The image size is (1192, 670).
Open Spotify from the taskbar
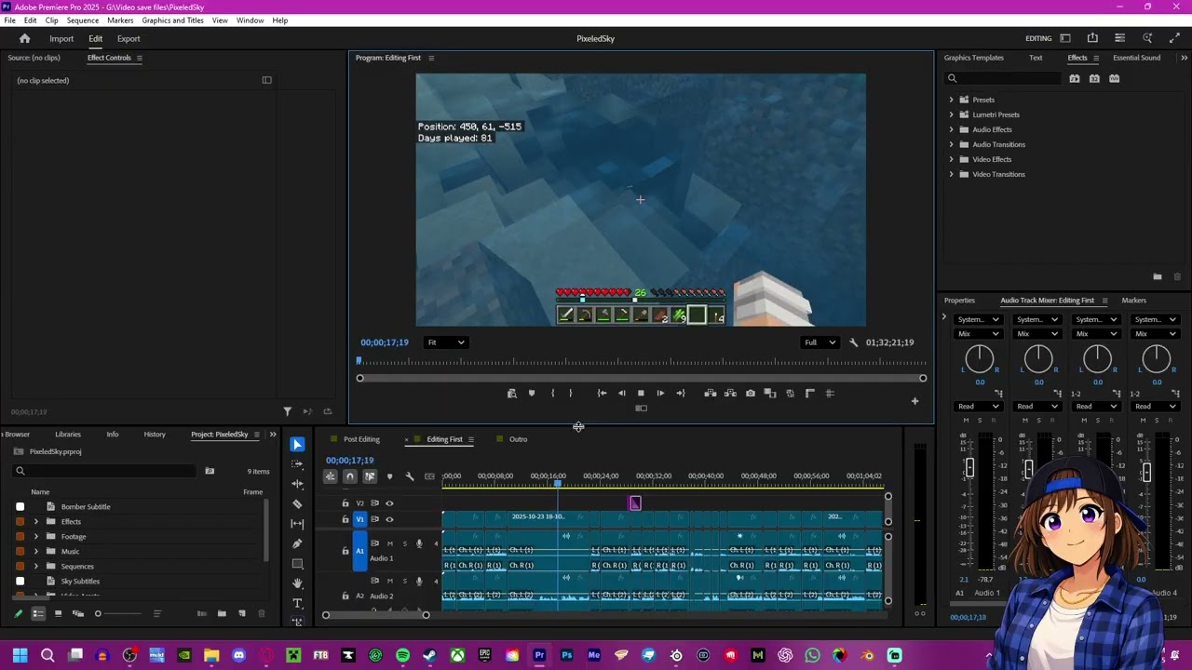pos(402,656)
